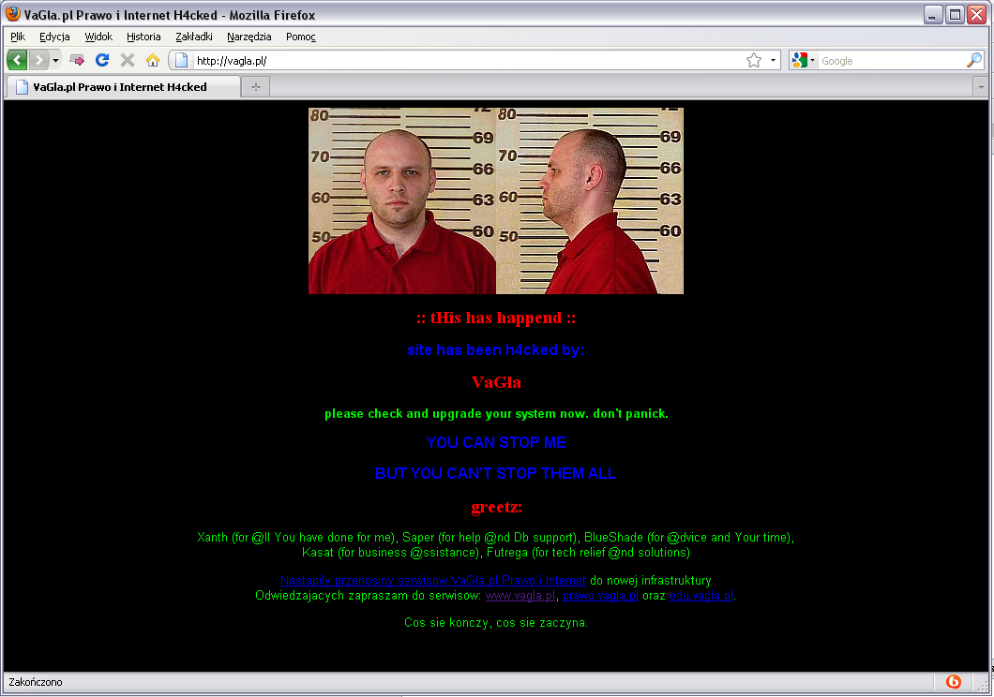Screen dimensions: 994x697
Task: Select the VaGla.pl Prawo i Internet H4cked tab
Action: (119, 87)
